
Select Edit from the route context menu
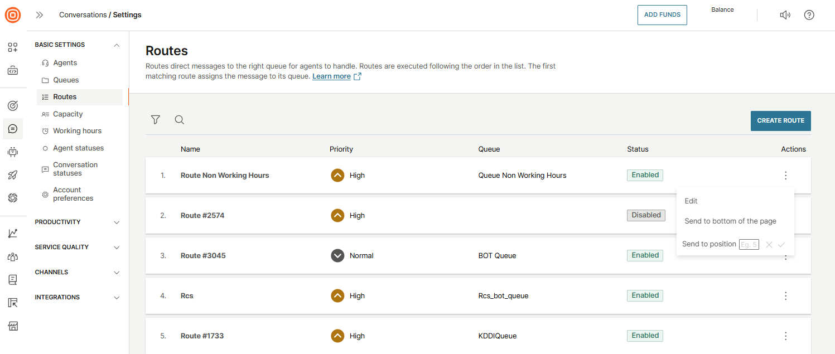coord(691,201)
